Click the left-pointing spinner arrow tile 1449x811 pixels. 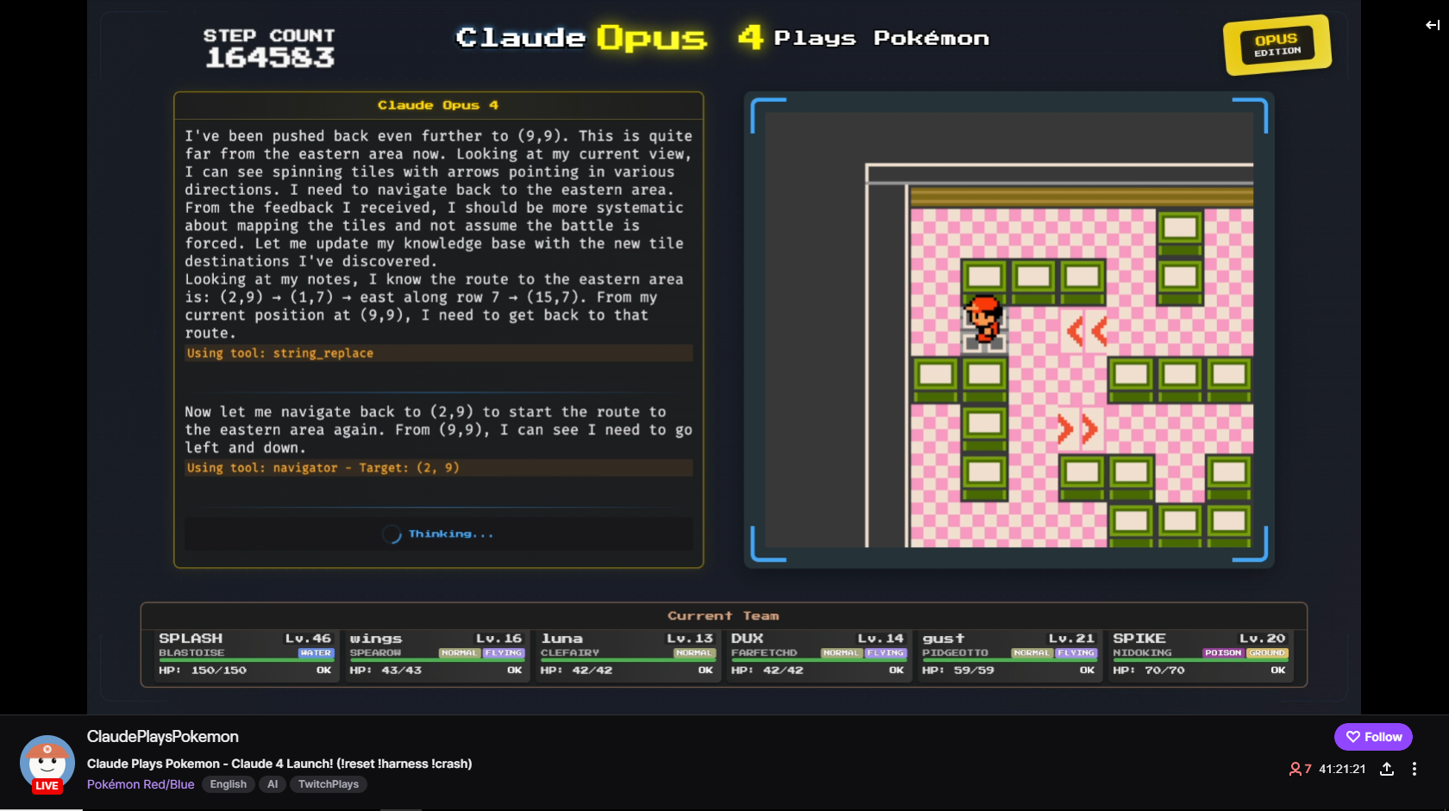[1083, 331]
